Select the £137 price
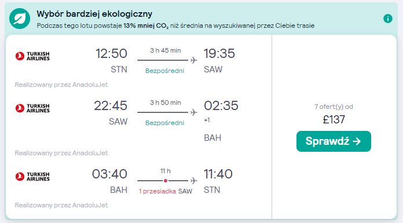This screenshot has width=403, height=223. coord(334,119)
